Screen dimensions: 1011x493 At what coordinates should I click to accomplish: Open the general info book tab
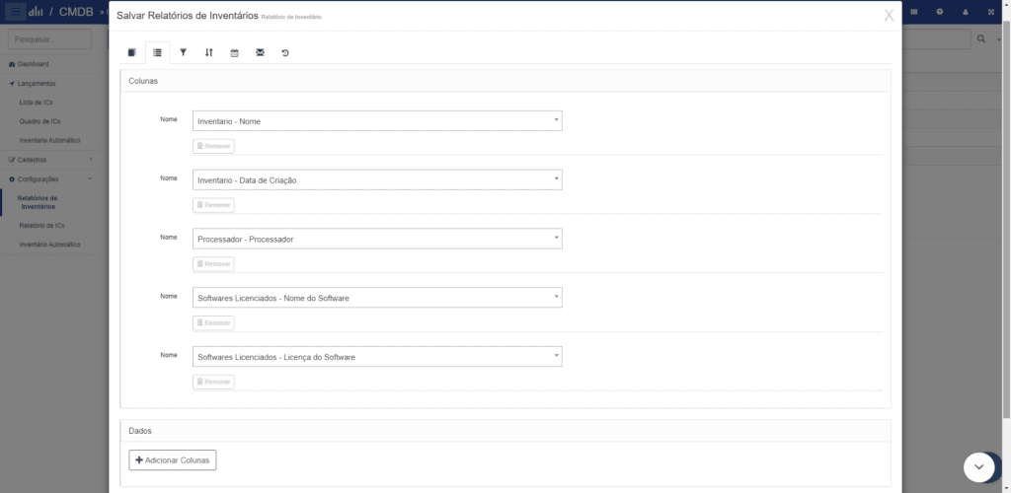click(132, 53)
